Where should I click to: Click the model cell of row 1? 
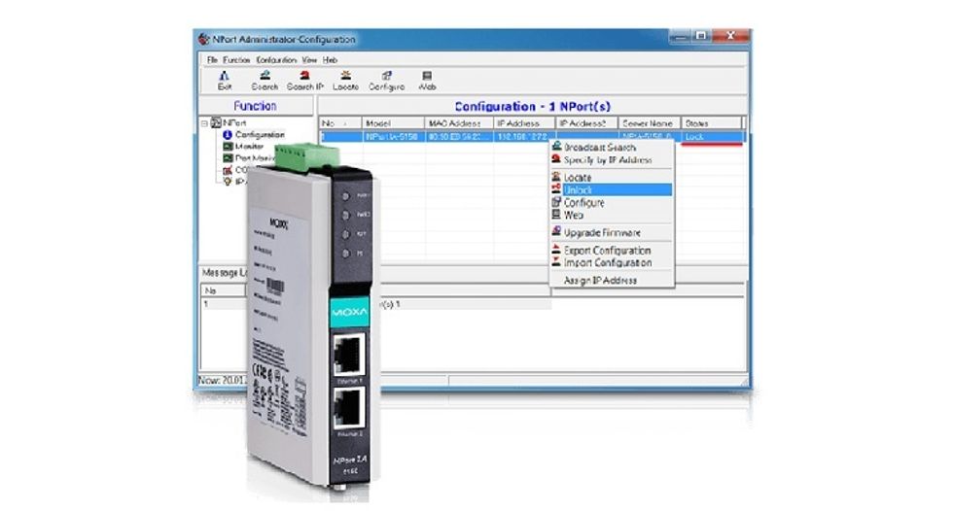click(393, 137)
